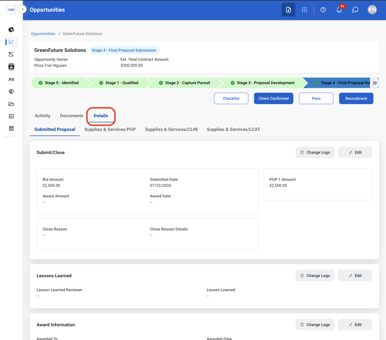Open the bar chart reports sidebar icon
The width and height of the screenshot is (386, 340).
tap(11, 116)
